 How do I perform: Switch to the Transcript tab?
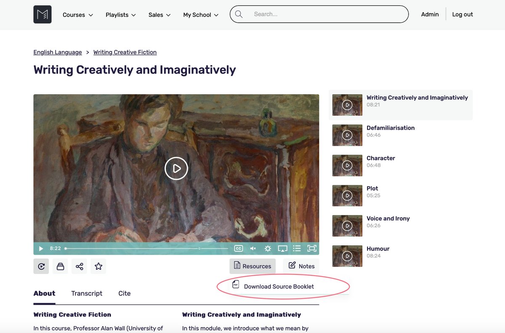point(87,293)
